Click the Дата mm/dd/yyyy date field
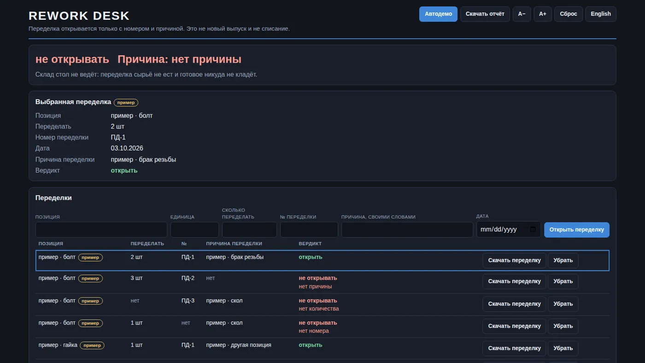Viewport: 645px width, 363px height. click(509, 230)
